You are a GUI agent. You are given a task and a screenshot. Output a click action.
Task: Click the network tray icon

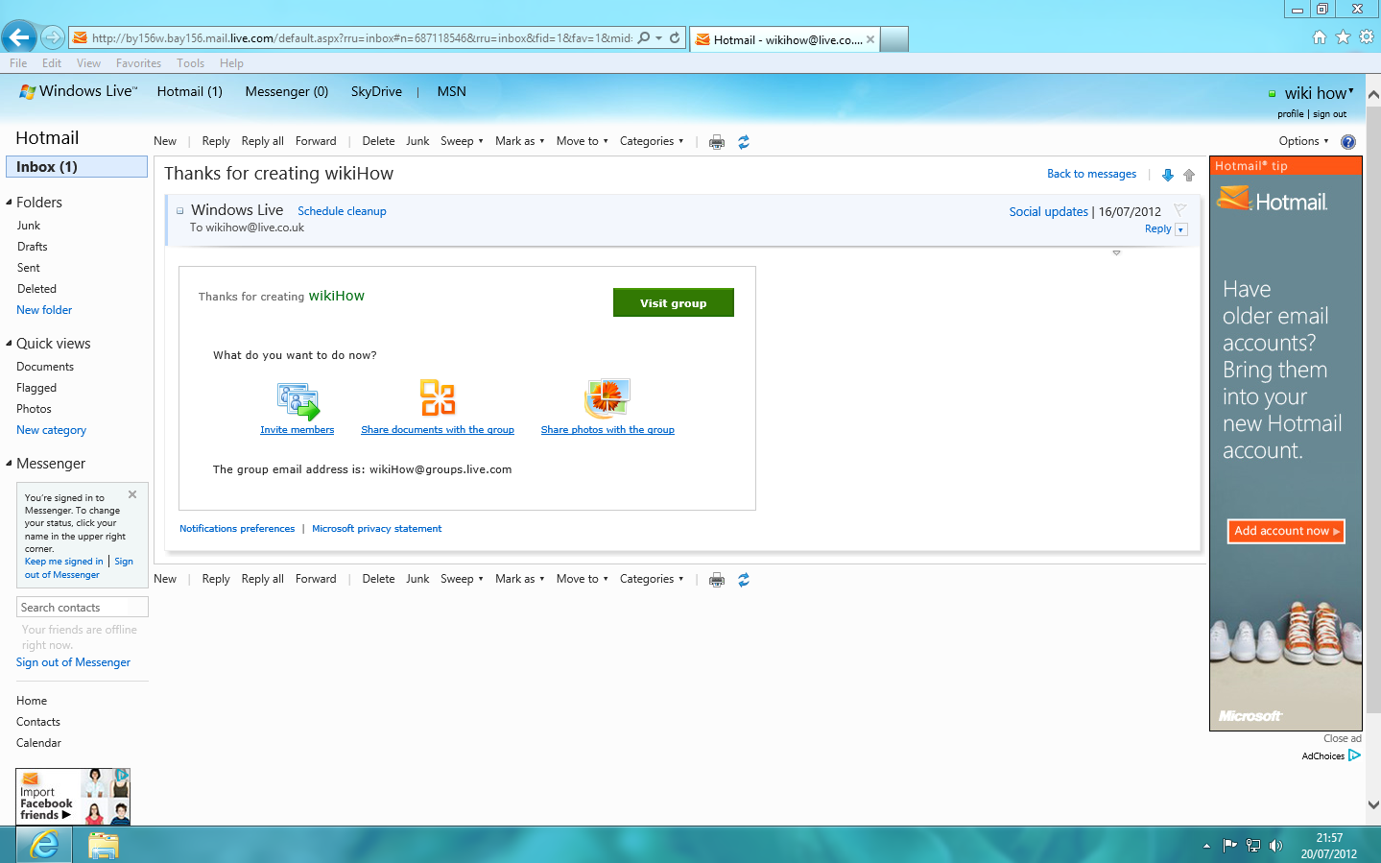(x=1252, y=846)
